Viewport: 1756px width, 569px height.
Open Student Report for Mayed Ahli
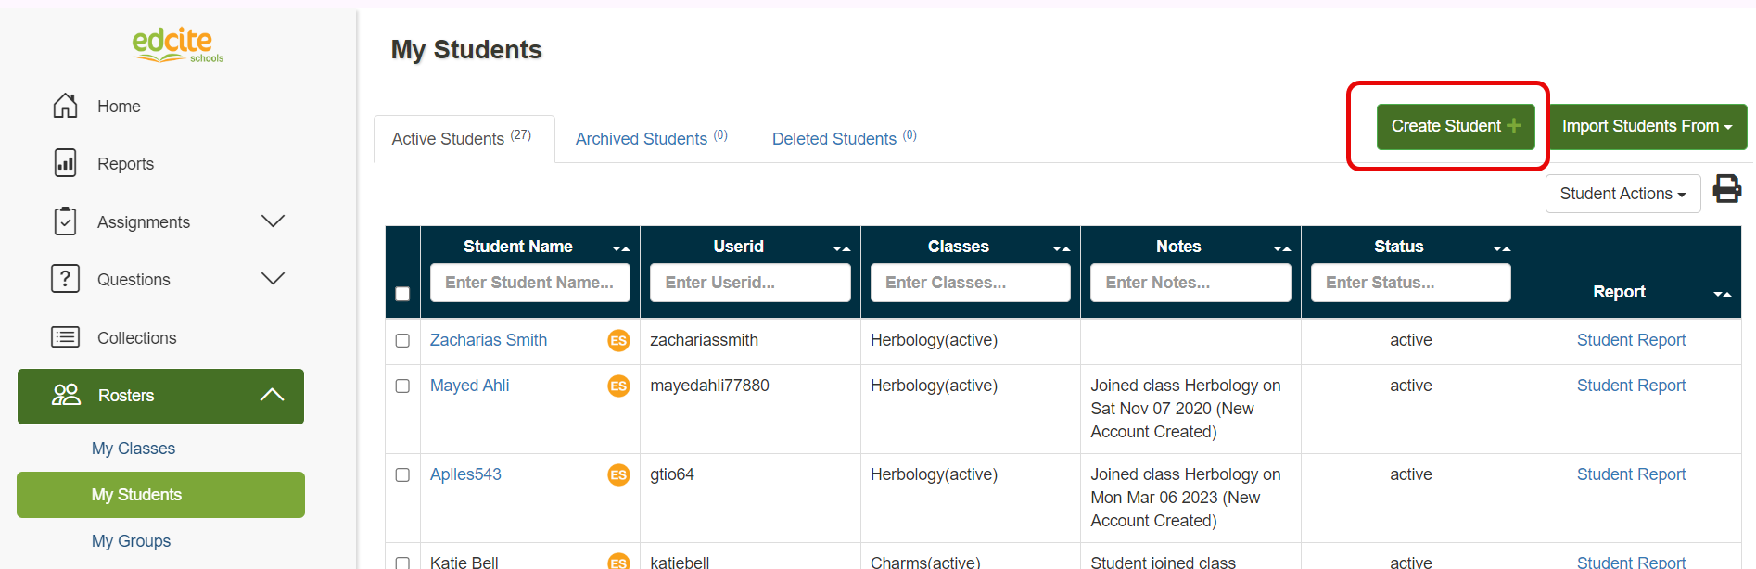click(1631, 386)
